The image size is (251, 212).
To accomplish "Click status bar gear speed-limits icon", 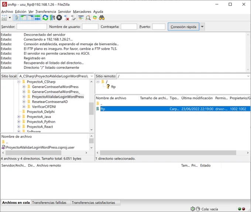I will [193, 209].
